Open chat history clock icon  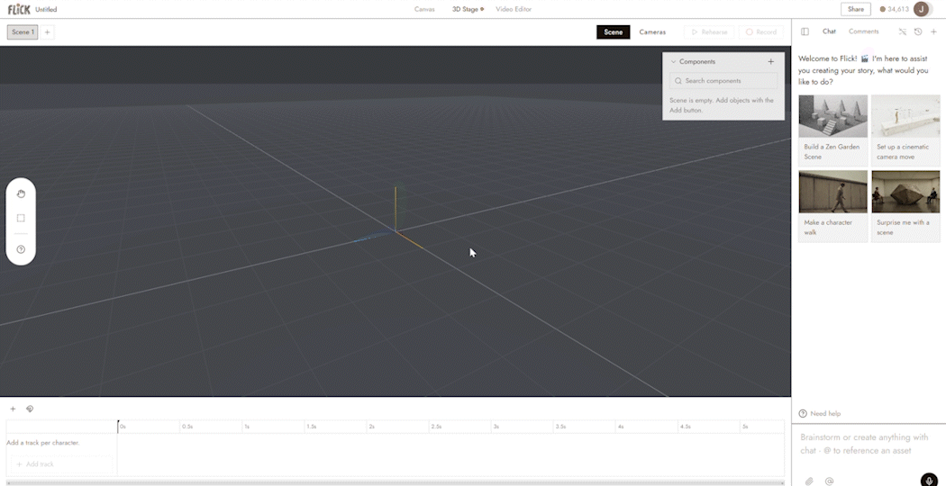point(918,31)
